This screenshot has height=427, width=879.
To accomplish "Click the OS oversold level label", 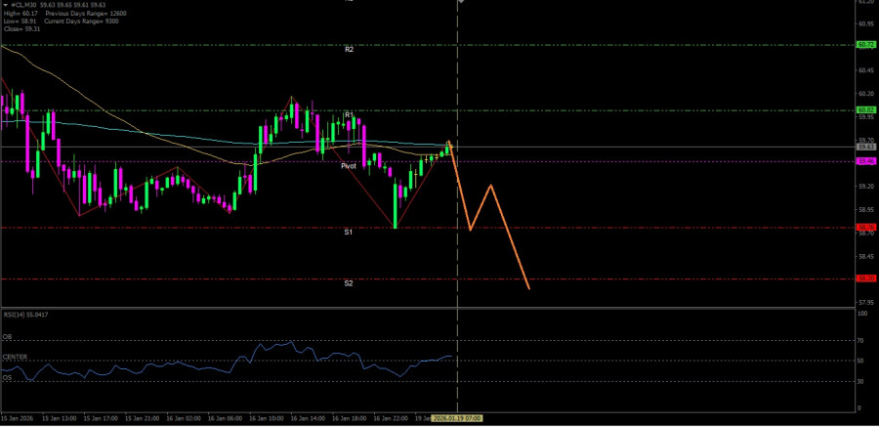I will 7,377.
